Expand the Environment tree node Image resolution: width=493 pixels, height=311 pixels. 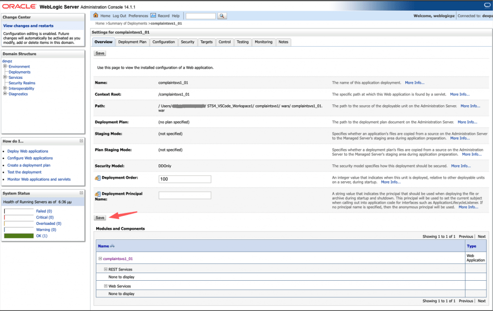5,66
